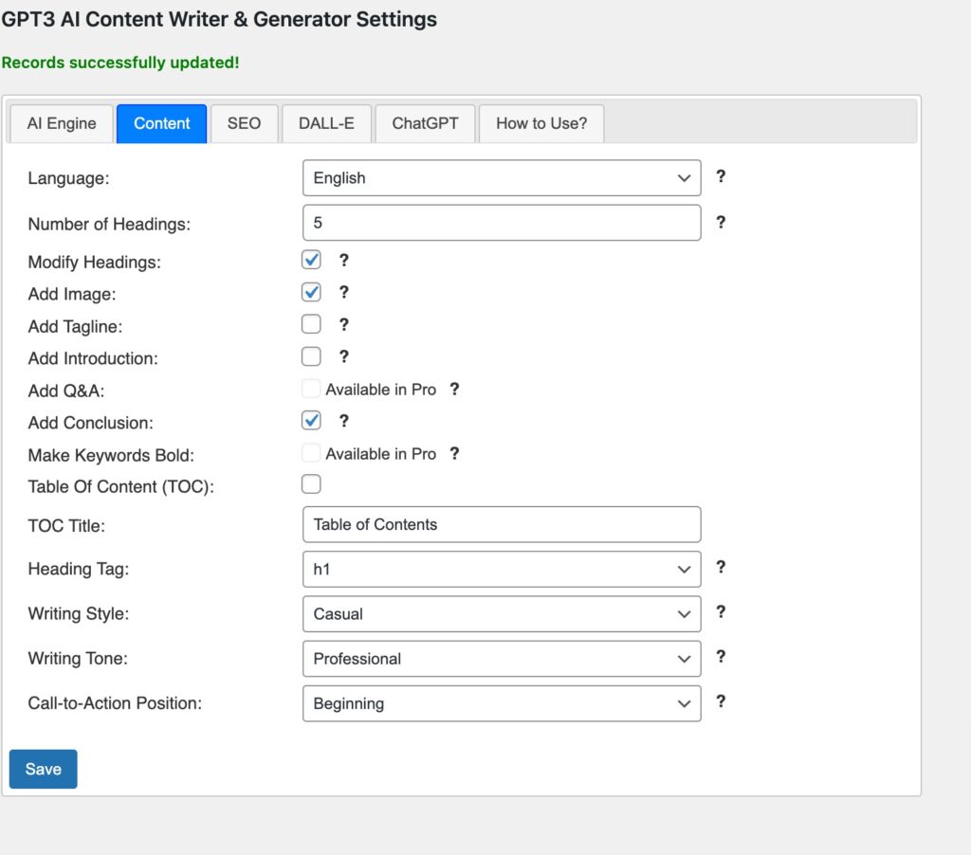Open the Language dropdown showing English
Viewport: 971px width, 855px height.
502,177
